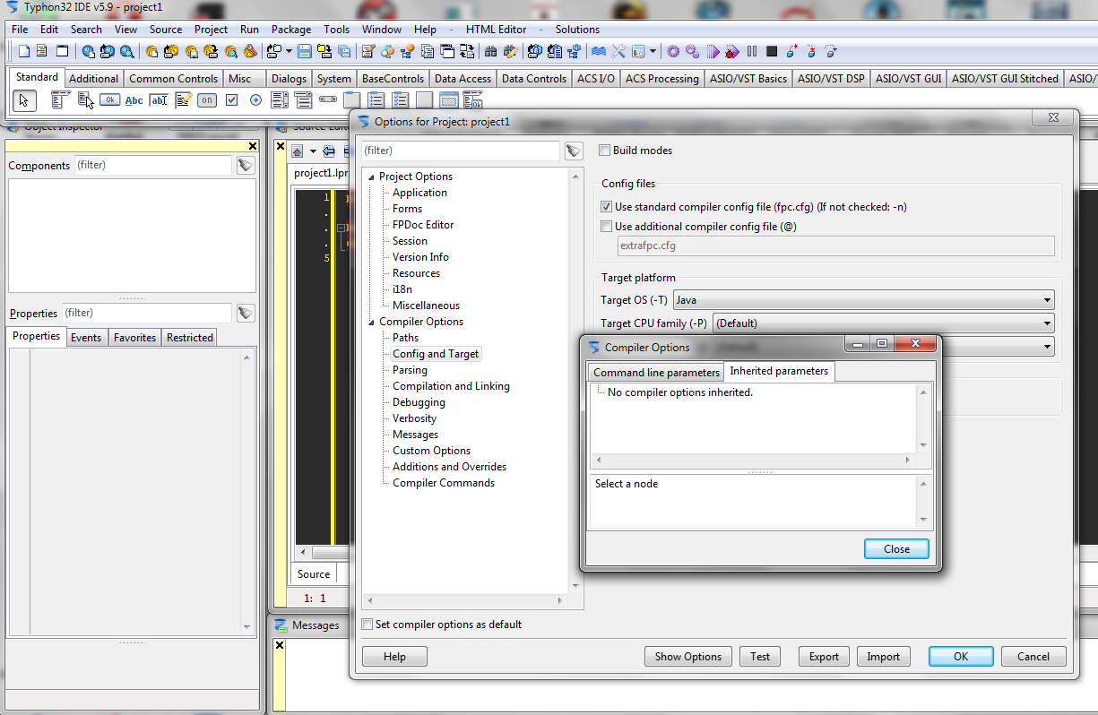
Task: Collapse the Project Options tree node
Action: click(370, 177)
